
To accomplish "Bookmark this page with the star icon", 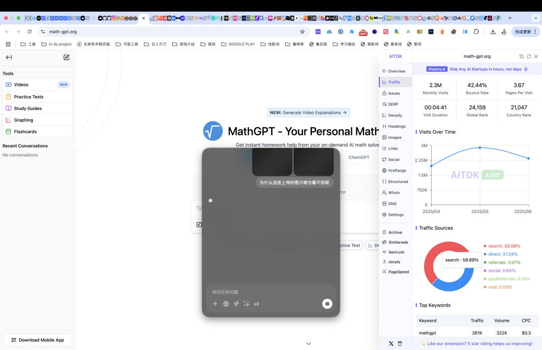I will pos(302,32).
